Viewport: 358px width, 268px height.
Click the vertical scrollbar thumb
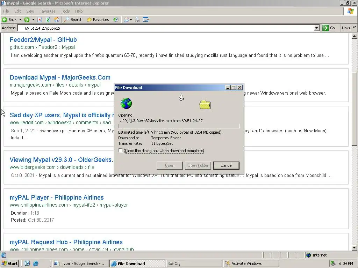point(354,109)
